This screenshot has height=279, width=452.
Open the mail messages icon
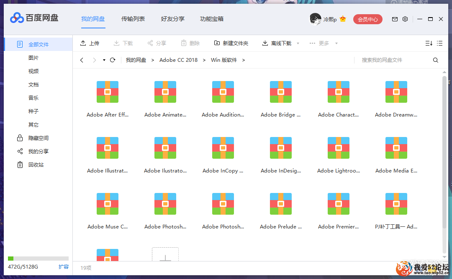(395, 19)
